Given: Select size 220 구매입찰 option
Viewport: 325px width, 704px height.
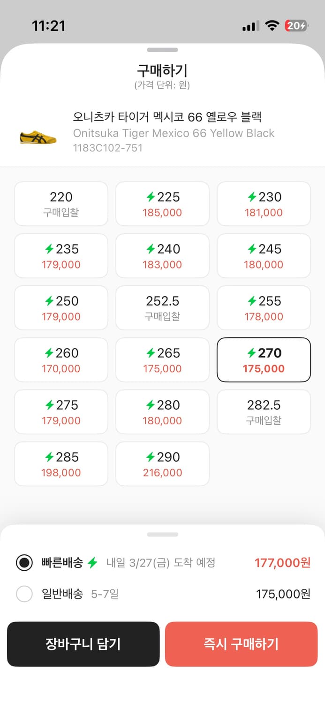Looking at the screenshot, I should click(61, 204).
